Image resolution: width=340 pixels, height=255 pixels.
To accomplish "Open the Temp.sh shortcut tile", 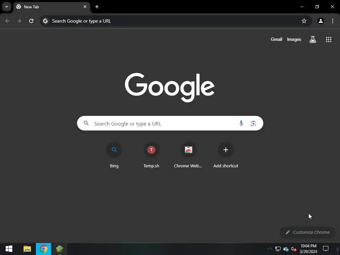I will [x=151, y=155].
